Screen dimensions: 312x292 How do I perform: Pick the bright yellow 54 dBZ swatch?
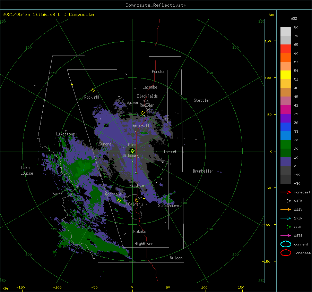286,75
